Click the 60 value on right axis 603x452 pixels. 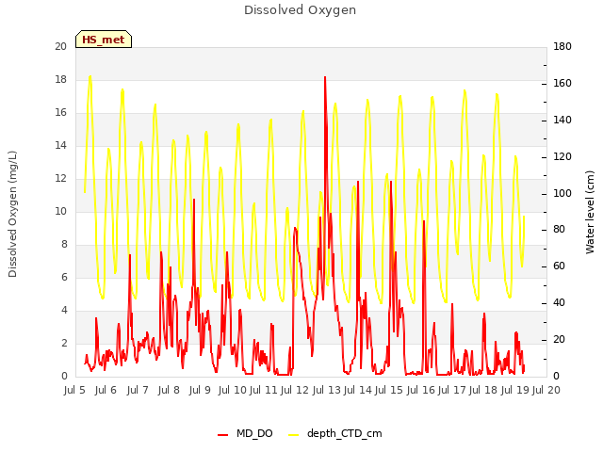click(559, 266)
